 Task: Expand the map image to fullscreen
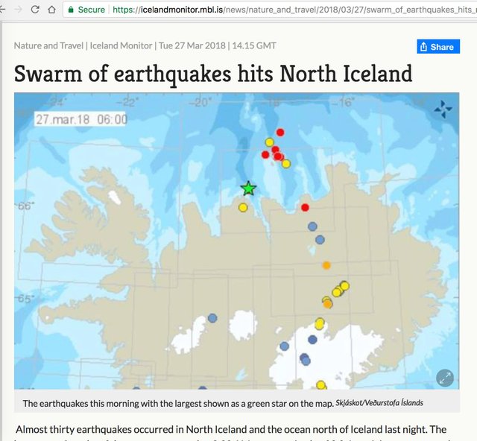[445, 378]
